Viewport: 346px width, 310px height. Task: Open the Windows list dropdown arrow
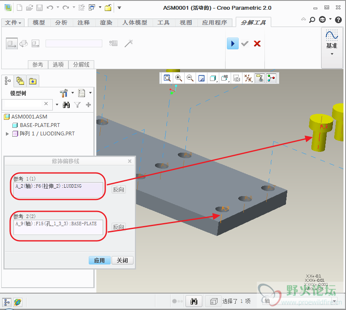coord(100,8)
